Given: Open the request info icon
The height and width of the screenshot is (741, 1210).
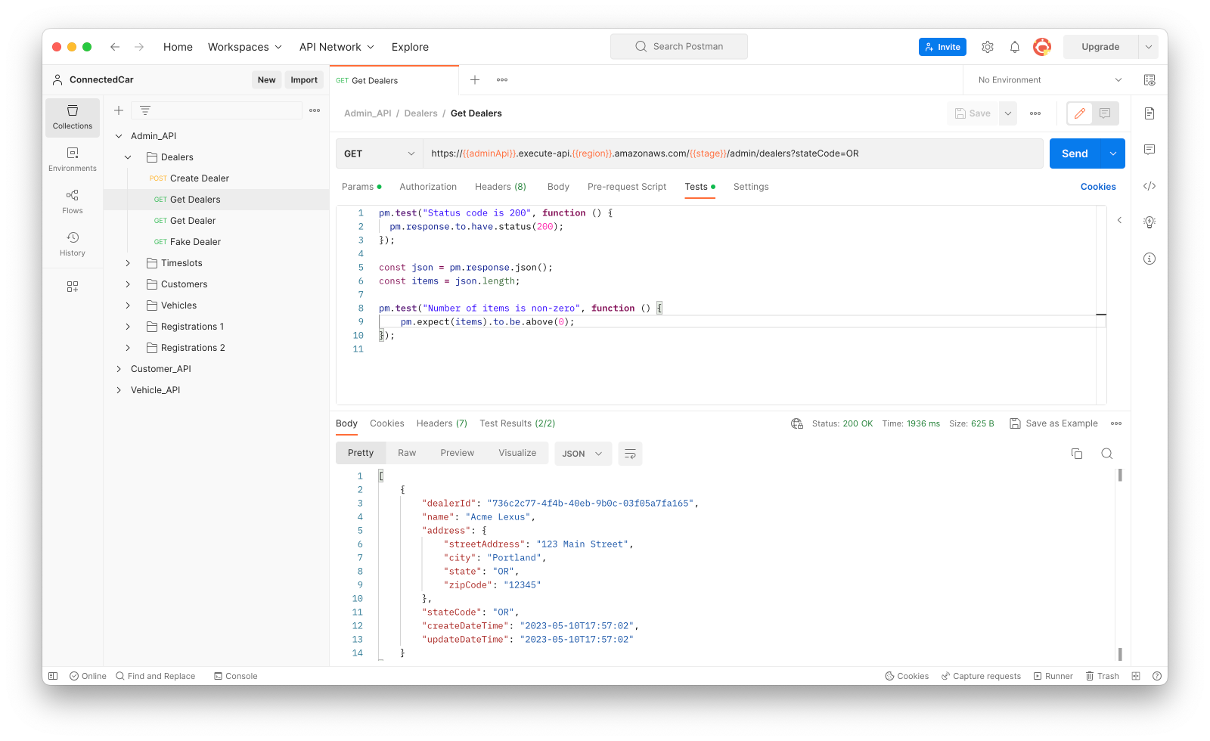Looking at the screenshot, I should 1149,259.
